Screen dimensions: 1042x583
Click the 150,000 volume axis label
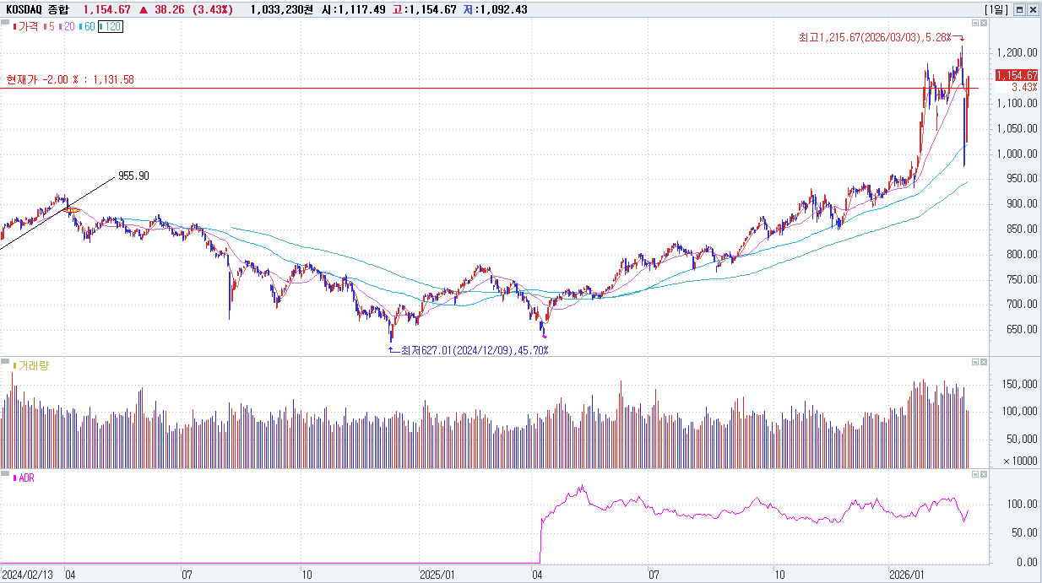click(1019, 384)
